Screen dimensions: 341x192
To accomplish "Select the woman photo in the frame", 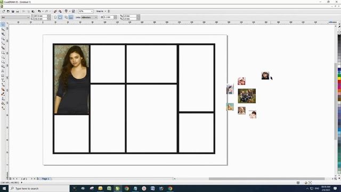I will click(x=71, y=79).
